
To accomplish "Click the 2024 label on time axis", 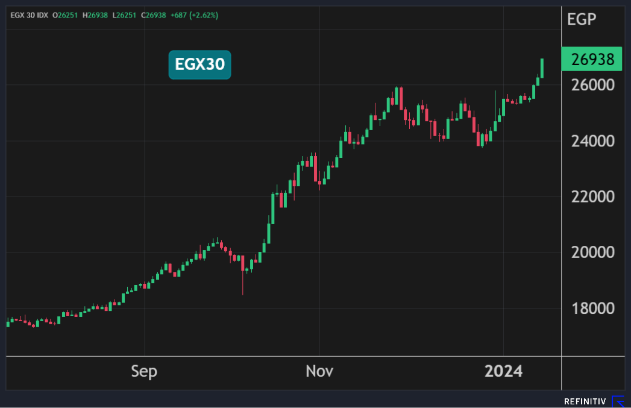I will [x=504, y=371].
